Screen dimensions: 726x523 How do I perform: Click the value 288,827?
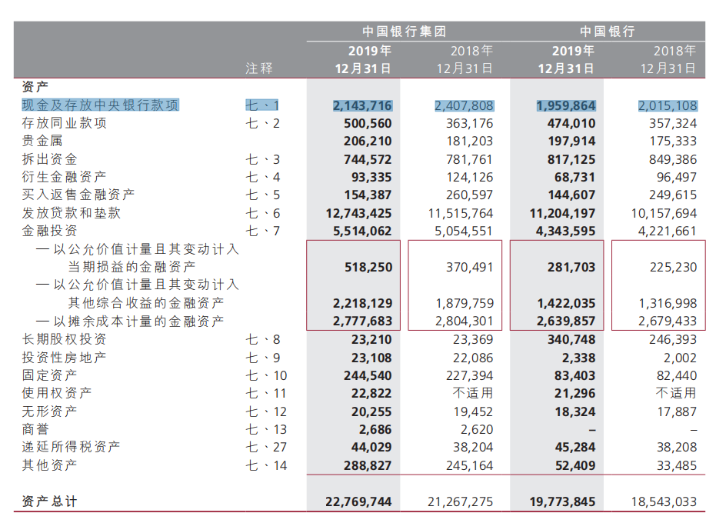click(x=368, y=465)
